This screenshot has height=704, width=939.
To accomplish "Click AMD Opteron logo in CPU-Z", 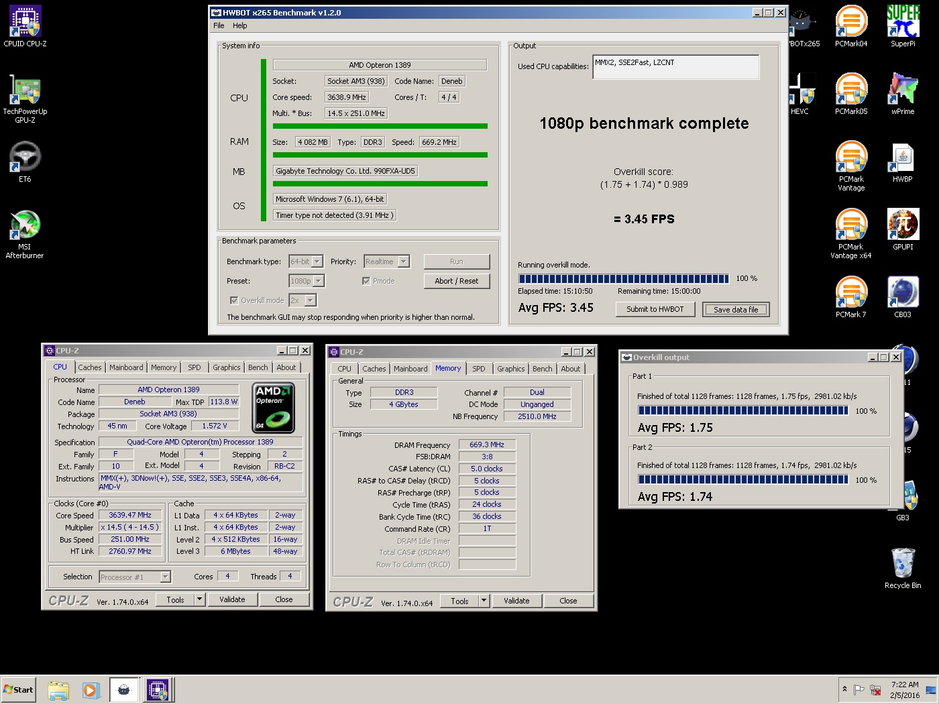I will tap(274, 407).
